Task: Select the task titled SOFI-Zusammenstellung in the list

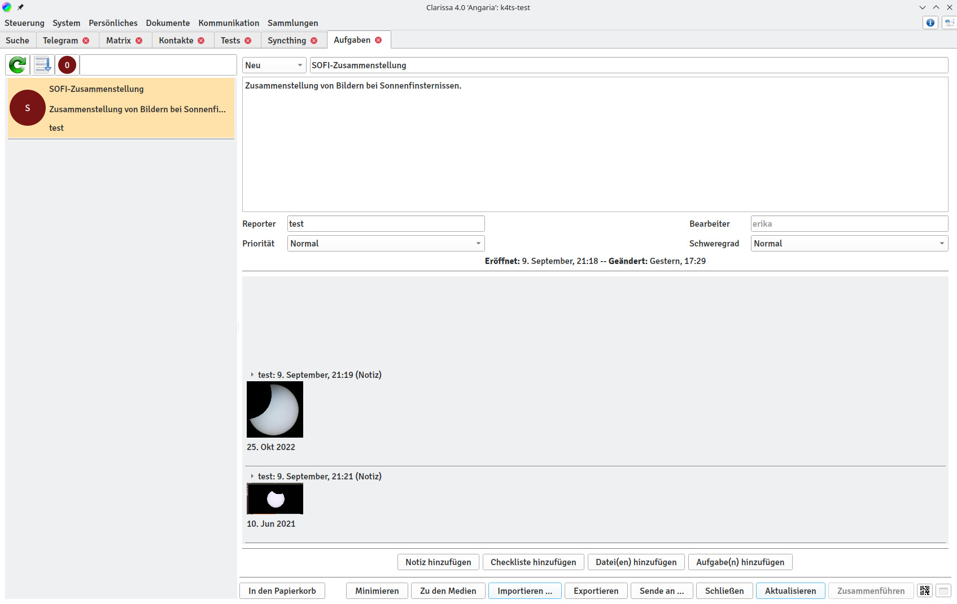Action: click(121, 108)
